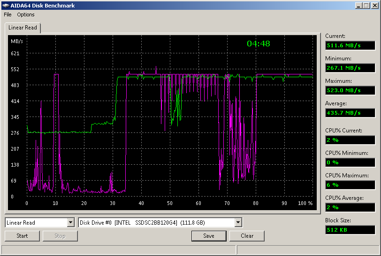Click the AIDA64 title bar disk icon

tap(6, 5)
